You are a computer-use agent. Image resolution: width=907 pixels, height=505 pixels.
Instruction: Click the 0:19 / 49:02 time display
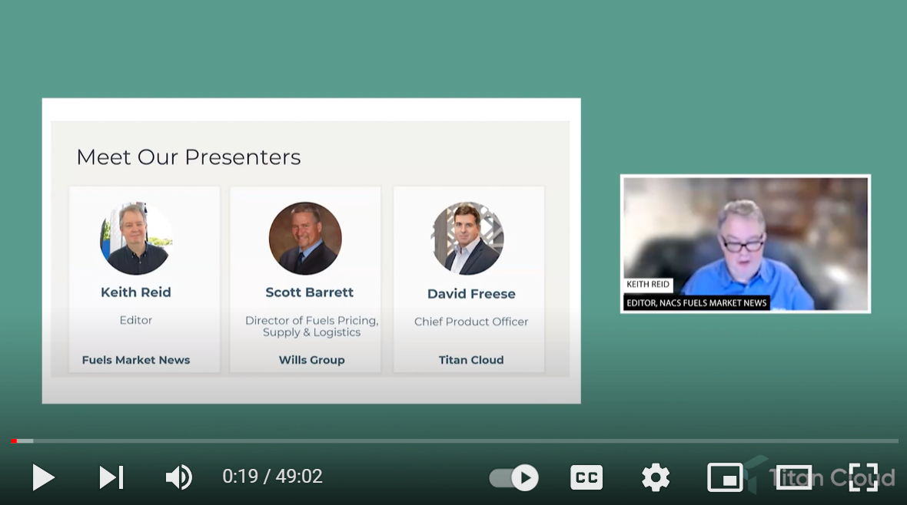pyautogui.click(x=272, y=476)
